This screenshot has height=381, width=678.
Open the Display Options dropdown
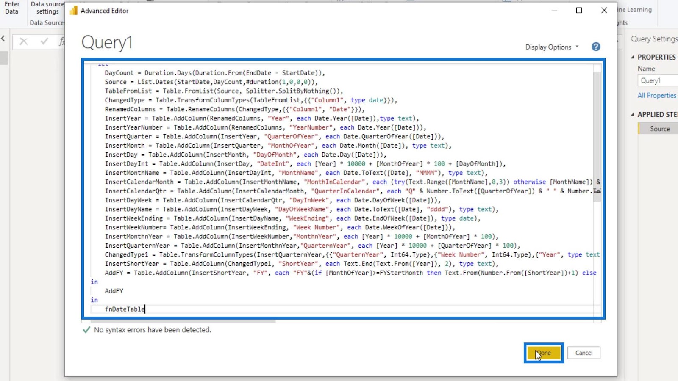tap(552, 47)
